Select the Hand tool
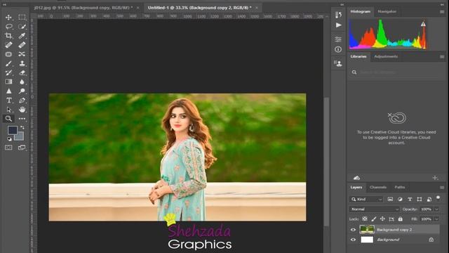449x253 pixels. [22, 110]
